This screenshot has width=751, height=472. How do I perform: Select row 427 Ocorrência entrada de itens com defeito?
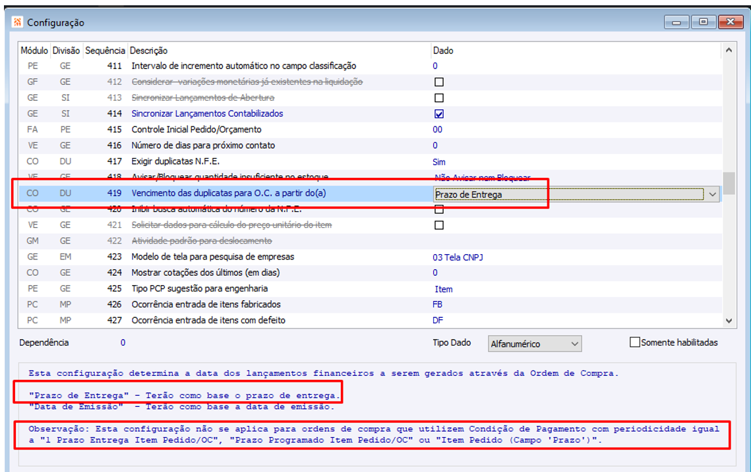tap(370, 321)
